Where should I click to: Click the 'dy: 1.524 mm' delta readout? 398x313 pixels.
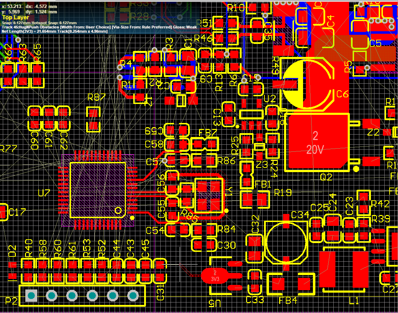coord(41,12)
